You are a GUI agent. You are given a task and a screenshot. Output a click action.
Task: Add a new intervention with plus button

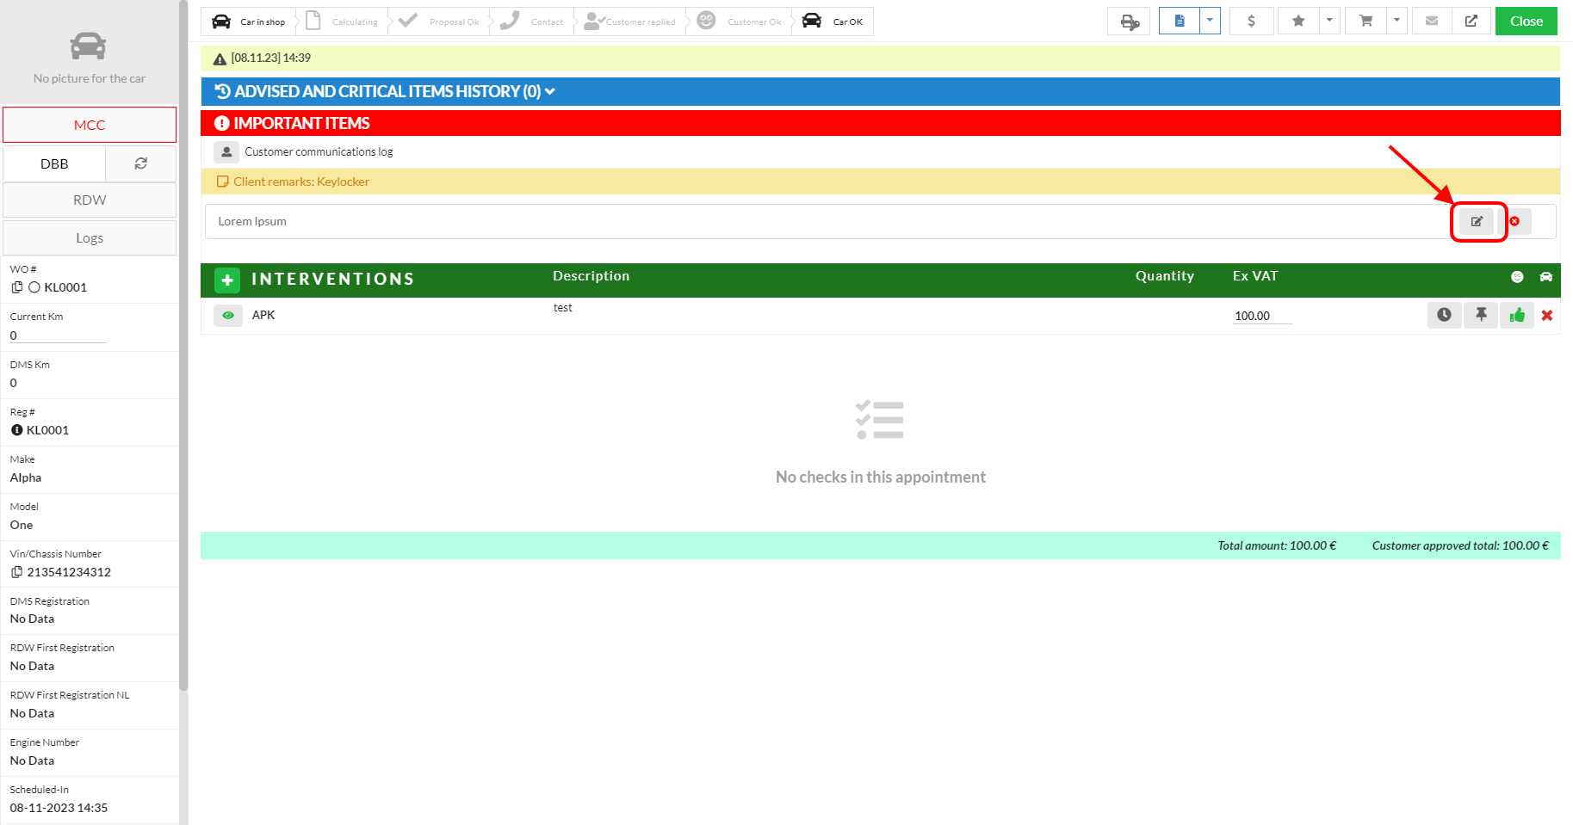pyautogui.click(x=227, y=280)
